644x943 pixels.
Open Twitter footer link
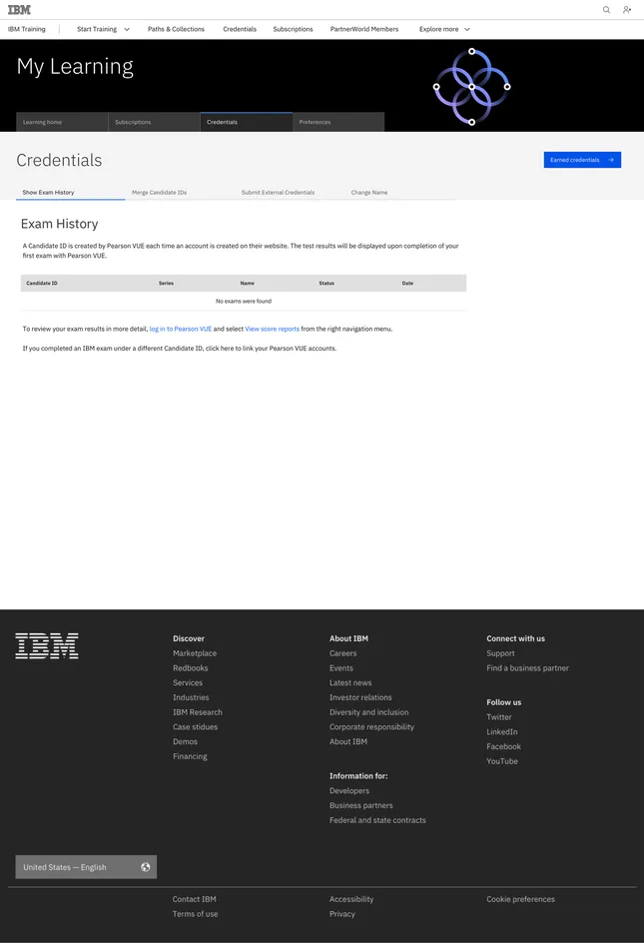coord(499,717)
